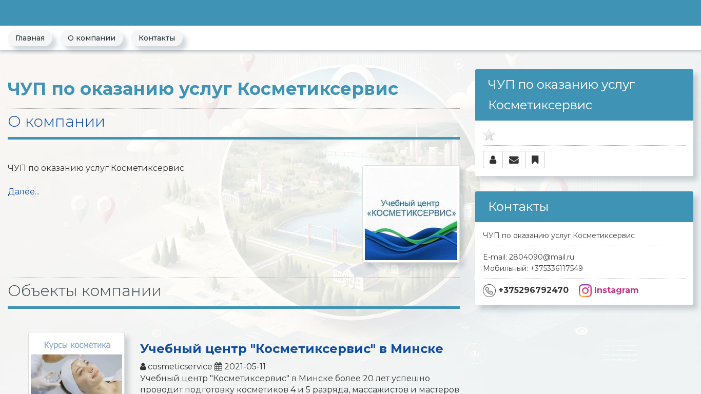This screenshot has width=701, height=394.
Task: Open the Instagram link
Action: [616, 290]
